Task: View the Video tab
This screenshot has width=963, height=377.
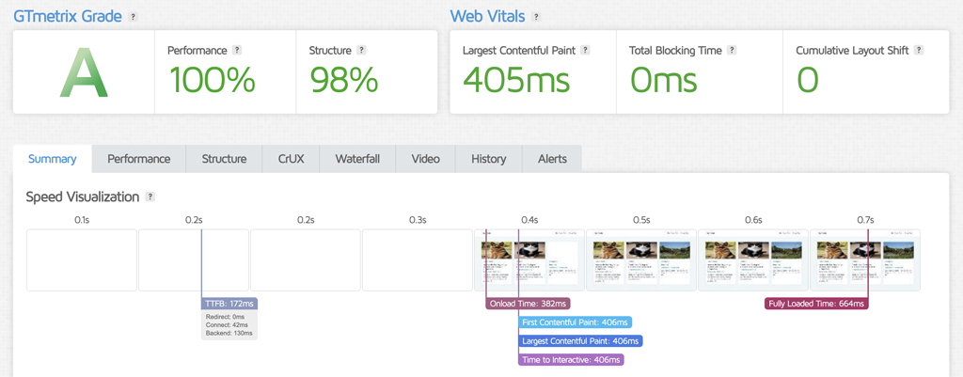Action: coord(426,159)
